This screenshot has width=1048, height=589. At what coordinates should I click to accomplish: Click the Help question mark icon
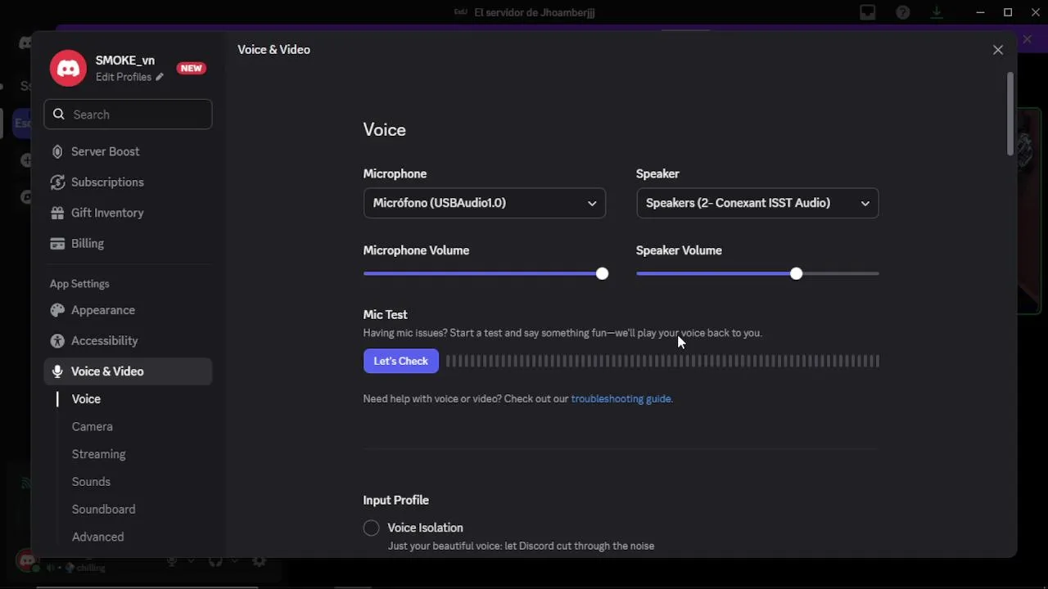coord(903,12)
